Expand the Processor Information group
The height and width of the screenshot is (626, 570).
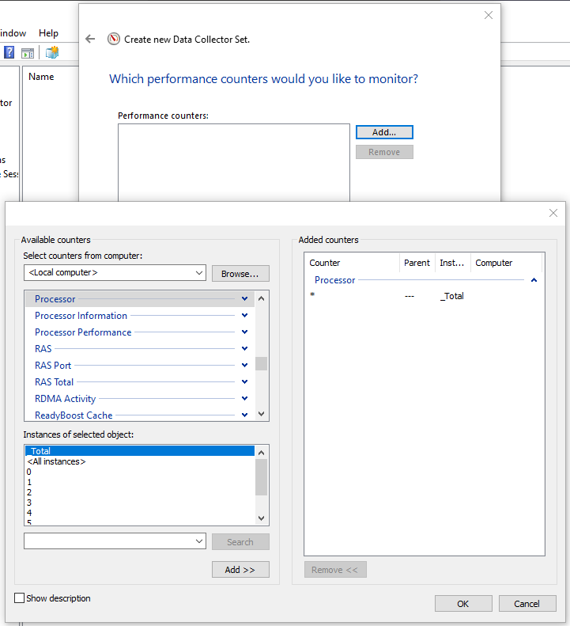[x=244, y=316]
